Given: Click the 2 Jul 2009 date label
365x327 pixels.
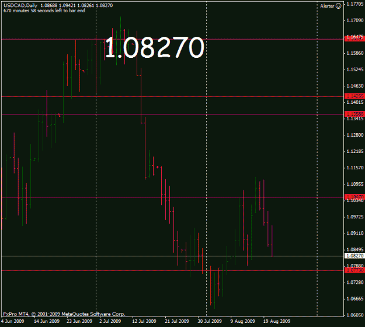Looking at the screenshot, I should point(110,321).
